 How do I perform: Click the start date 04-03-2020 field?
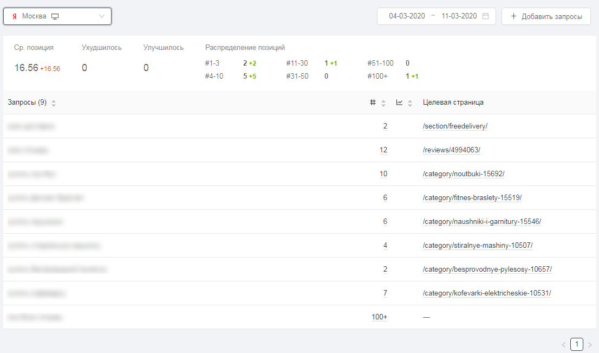407,16
